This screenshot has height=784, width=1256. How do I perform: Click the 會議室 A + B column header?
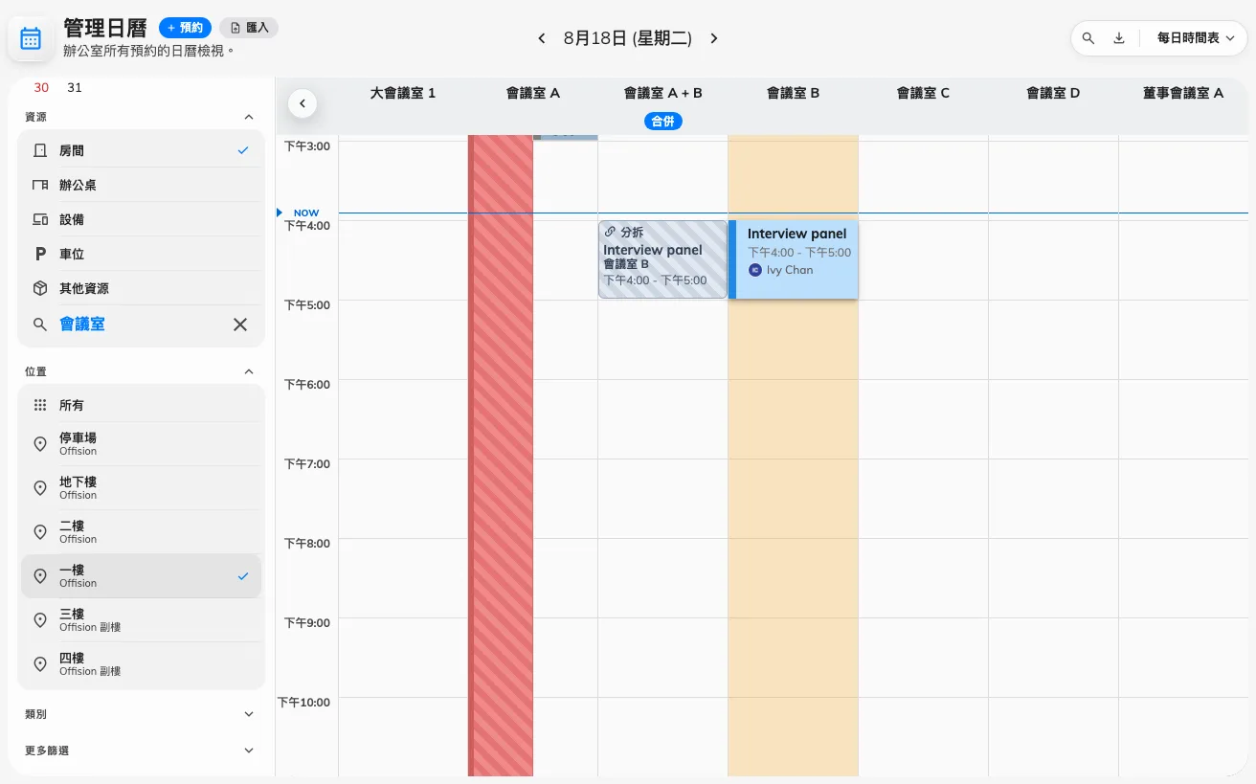pos(663,93)
